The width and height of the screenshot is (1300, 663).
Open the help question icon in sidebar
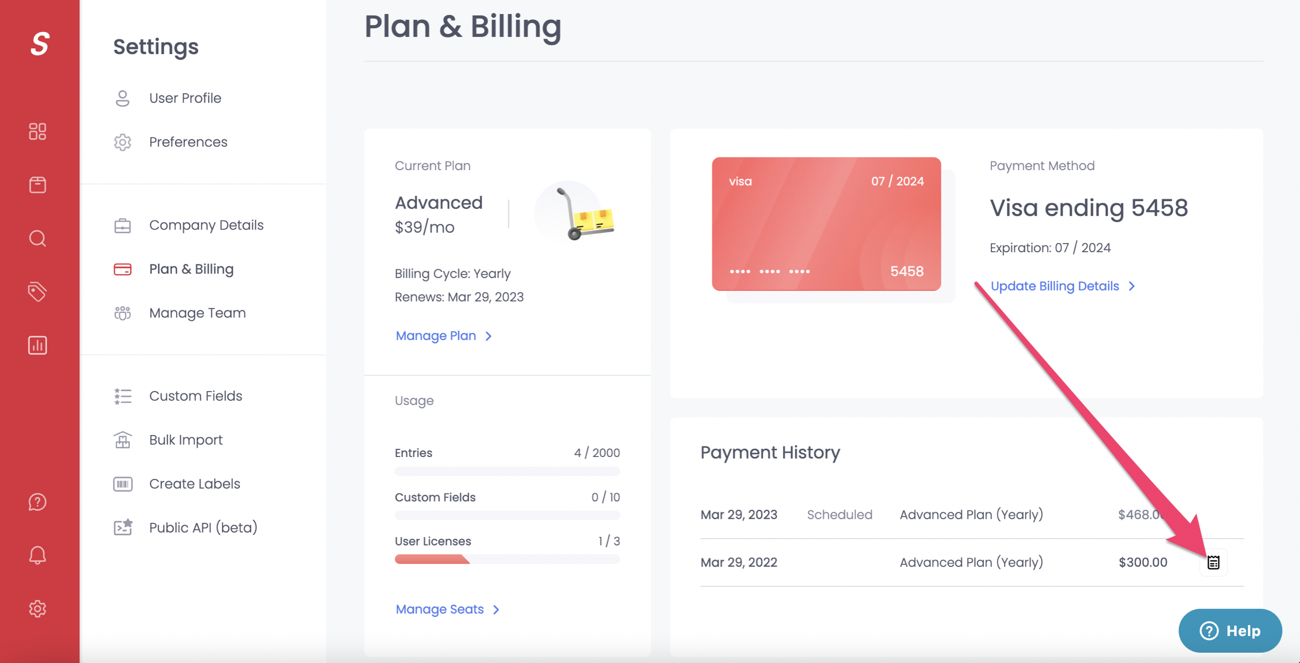(x=38, y=502)
